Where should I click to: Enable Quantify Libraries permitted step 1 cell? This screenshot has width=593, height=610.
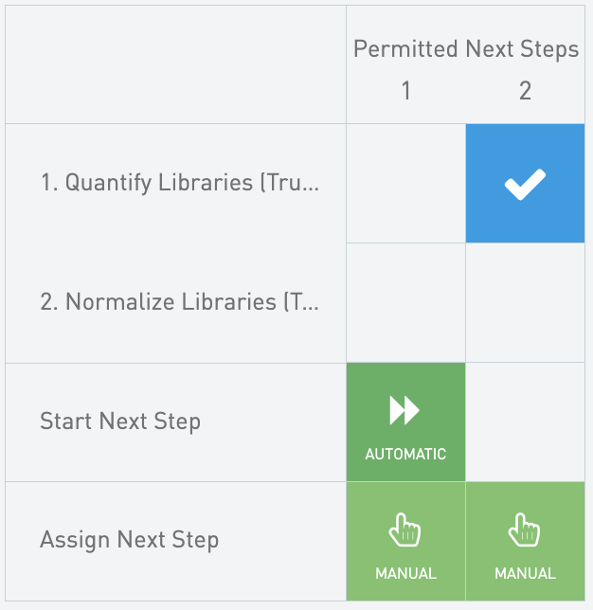coord(405,184)
